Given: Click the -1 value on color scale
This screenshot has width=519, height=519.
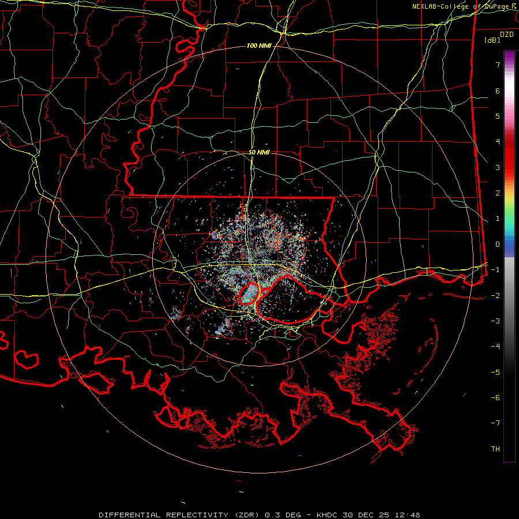Looking at the screenshot, I should coord(495,270).
